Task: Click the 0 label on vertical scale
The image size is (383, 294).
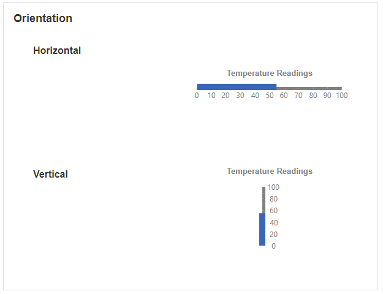Action: (273, 246)
